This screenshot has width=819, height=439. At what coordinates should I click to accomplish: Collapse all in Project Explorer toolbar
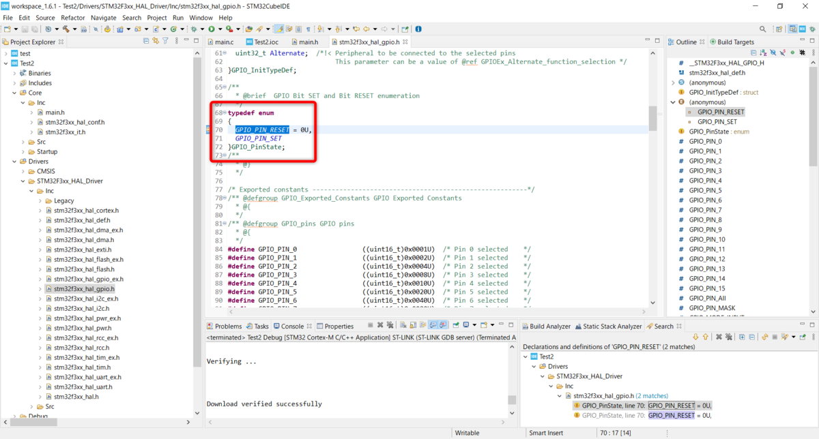click(x=146, y=42)
